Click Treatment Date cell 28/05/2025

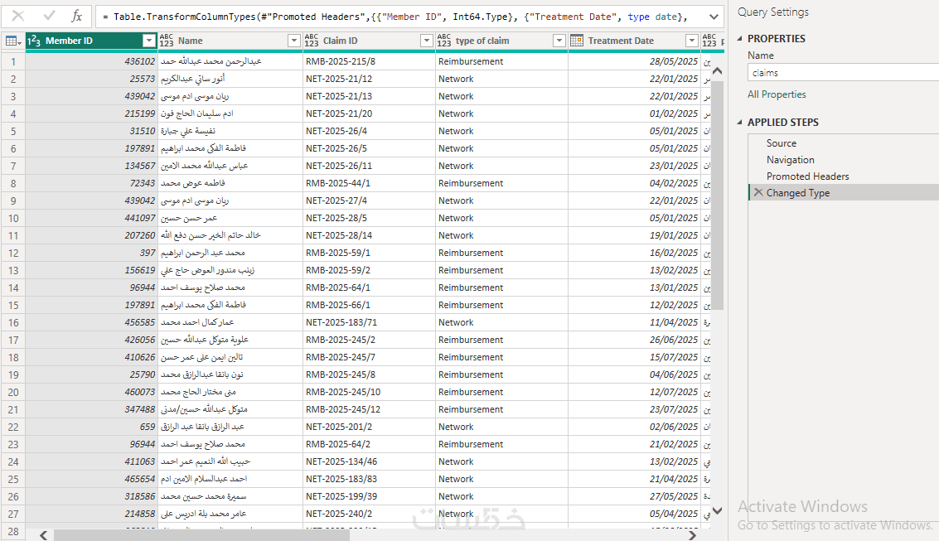tap(633, 61)
